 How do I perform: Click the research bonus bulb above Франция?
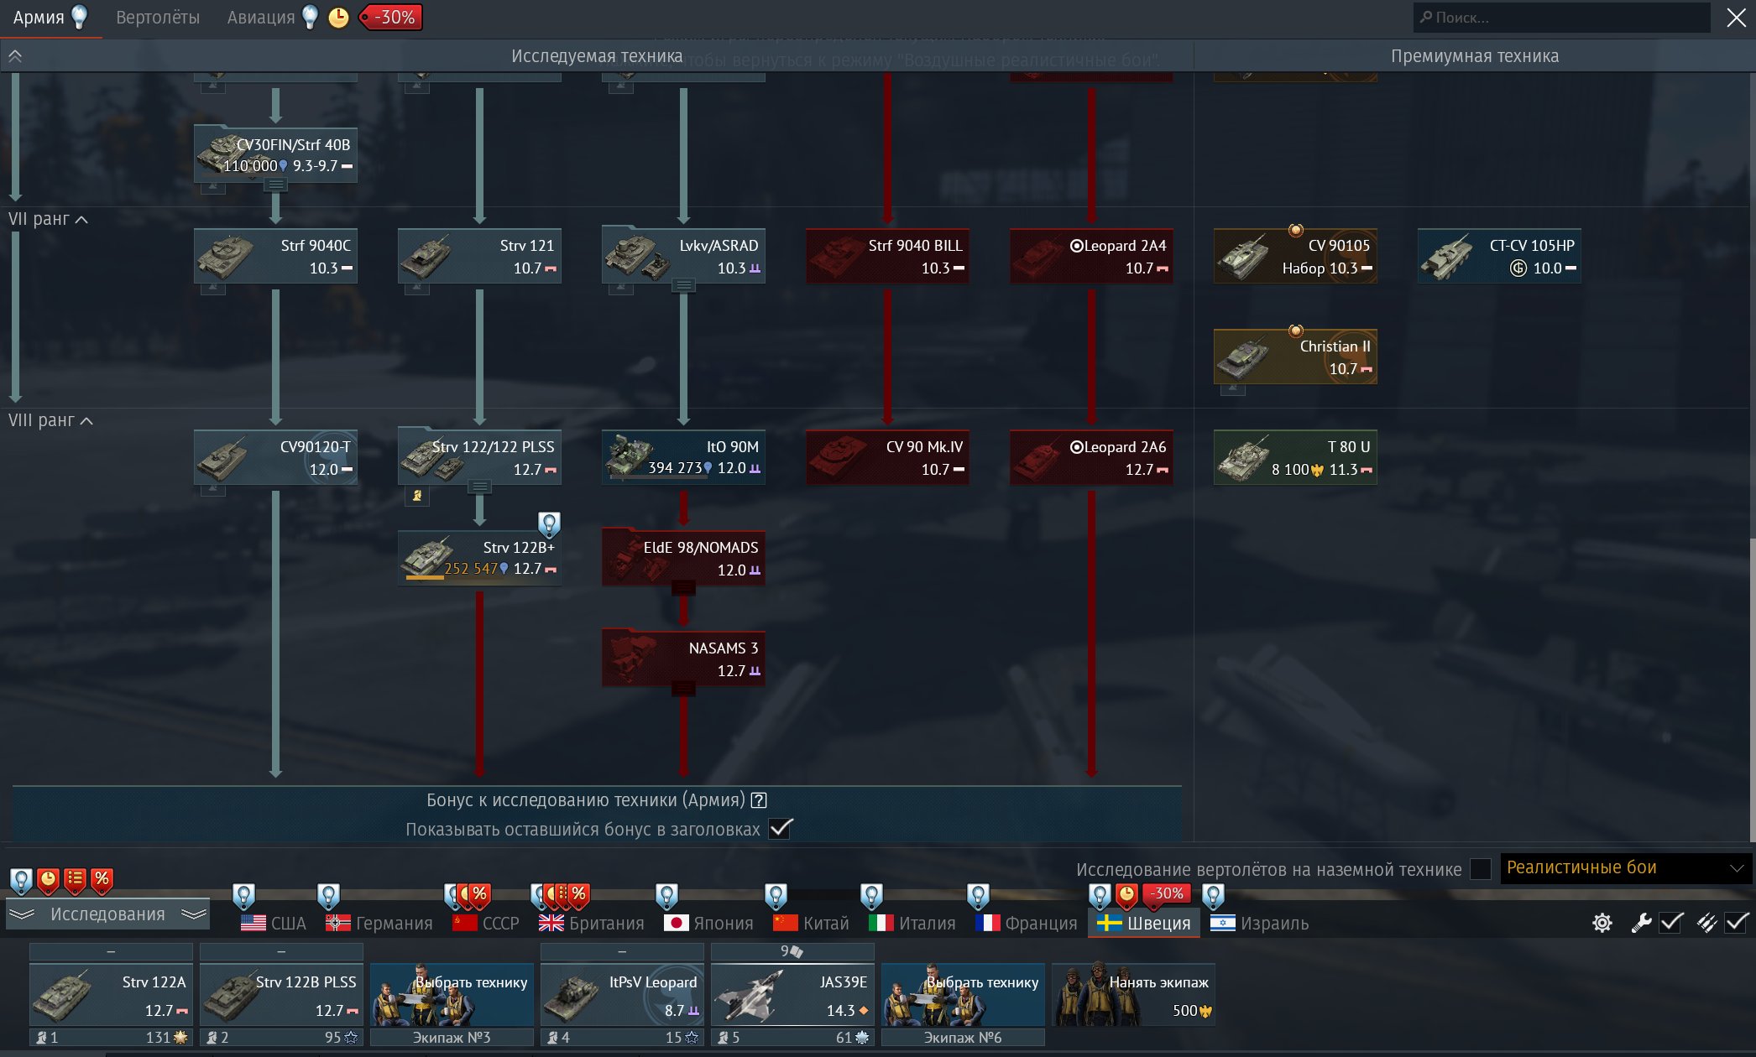(x=978, y=896)
